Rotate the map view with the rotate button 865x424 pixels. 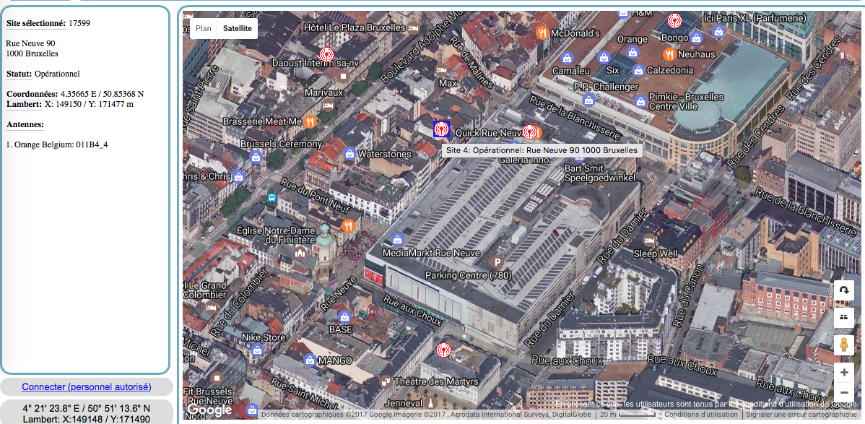point(844,290)
